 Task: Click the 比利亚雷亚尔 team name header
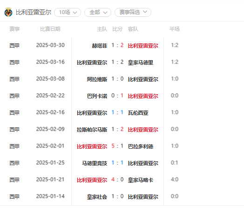(x=34, y=12)
